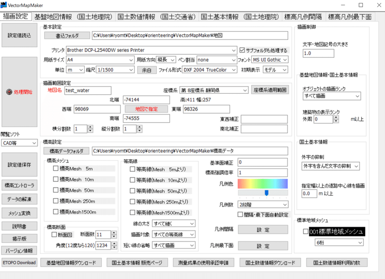Click 文字・地図記号の大きさ 1.0 field
Screen dimensions: 385x279
pos(319,53)
